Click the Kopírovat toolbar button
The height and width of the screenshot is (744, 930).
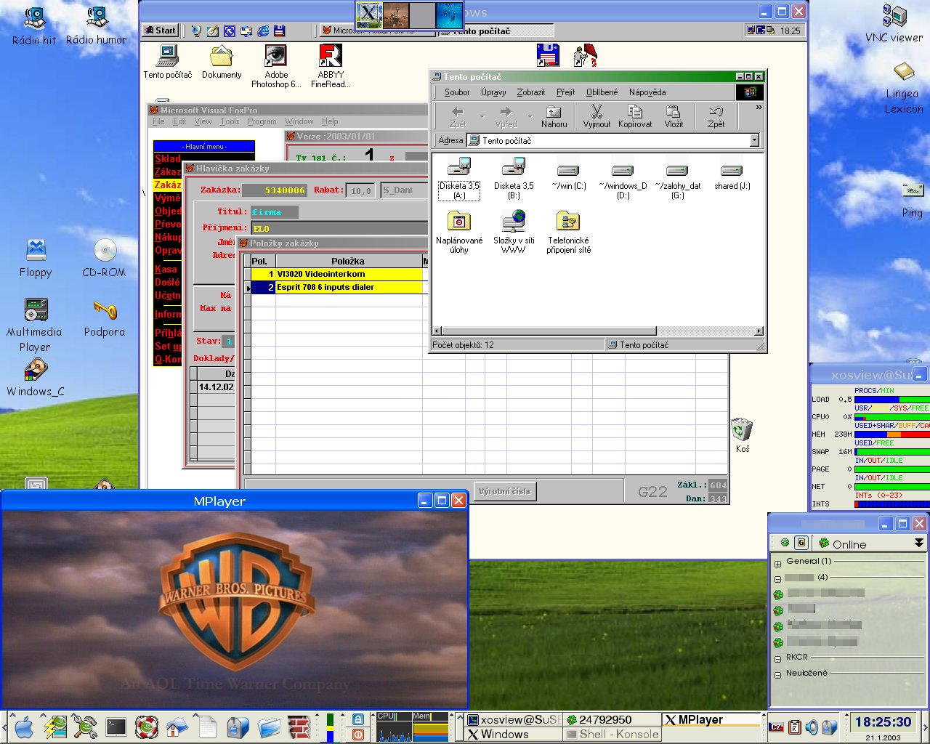click(635, 116)
